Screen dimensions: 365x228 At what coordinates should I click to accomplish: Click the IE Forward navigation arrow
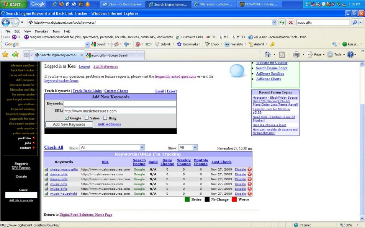15,22
